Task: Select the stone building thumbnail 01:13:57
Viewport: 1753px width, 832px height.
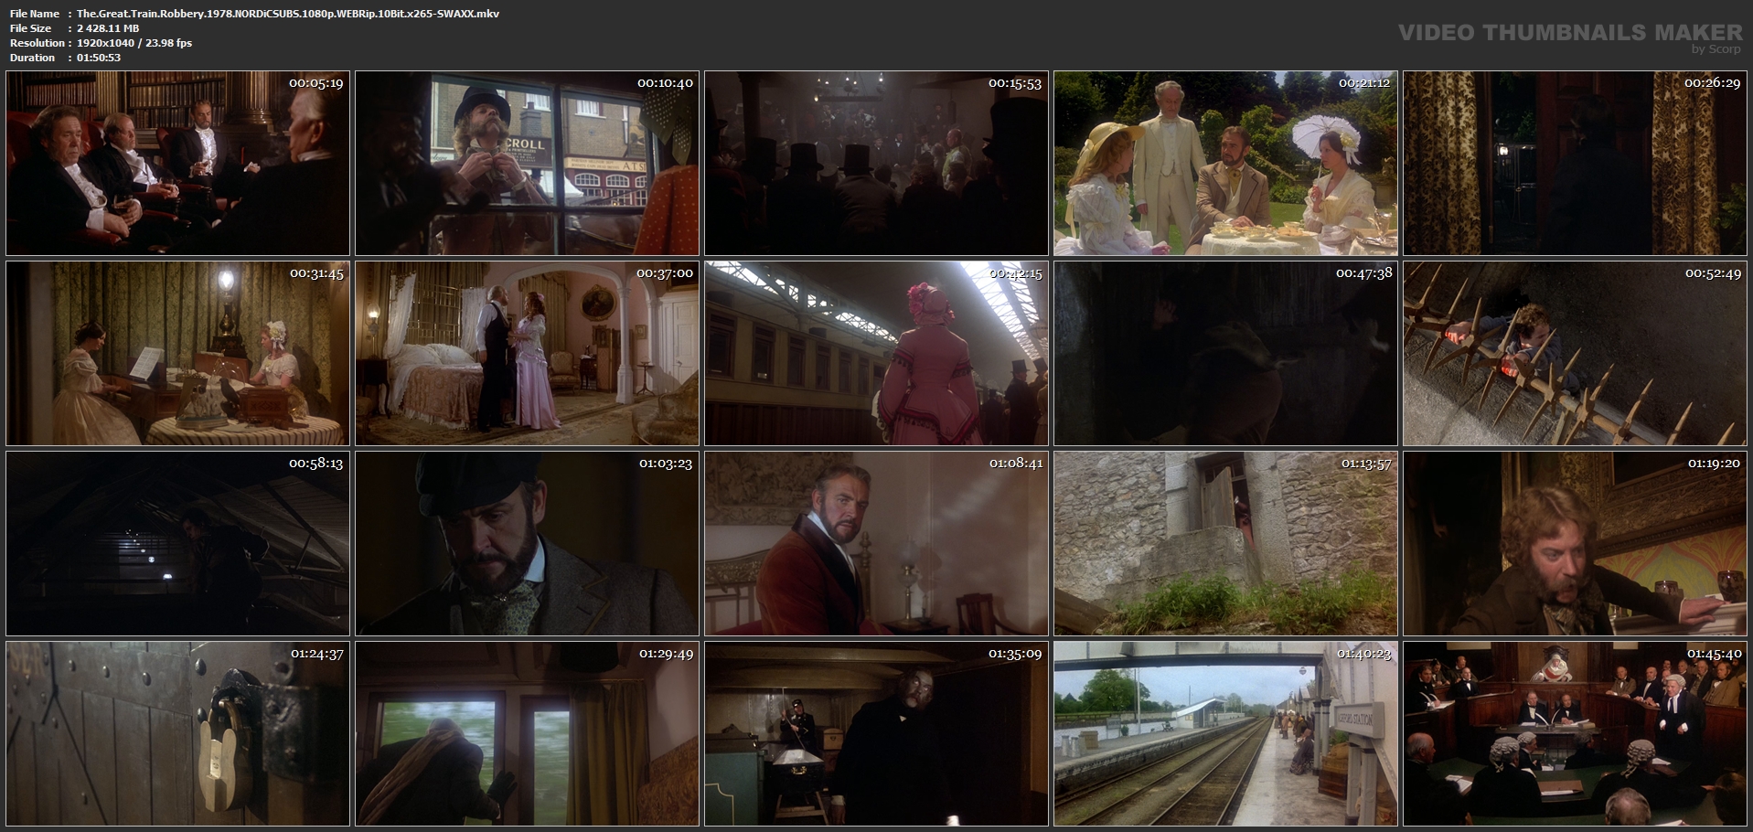Action: pyautogui.click(x=1225, y=543)
